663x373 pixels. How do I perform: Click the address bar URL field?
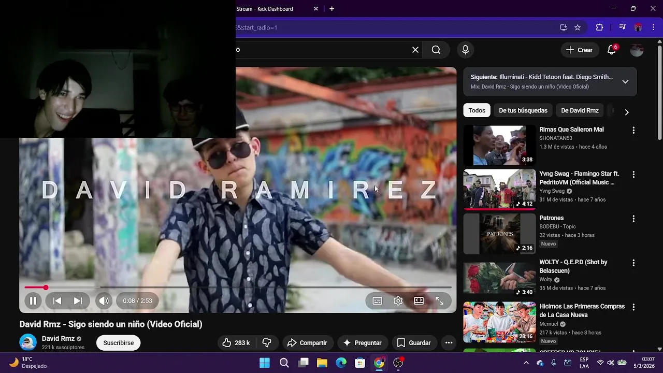pos(394,27)
